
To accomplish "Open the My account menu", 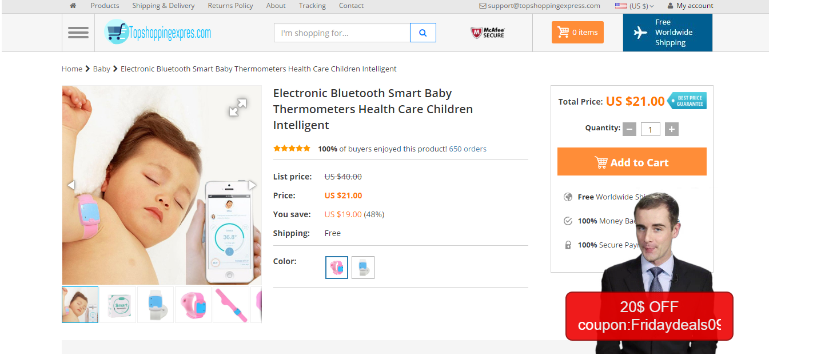I will [690, 6].
